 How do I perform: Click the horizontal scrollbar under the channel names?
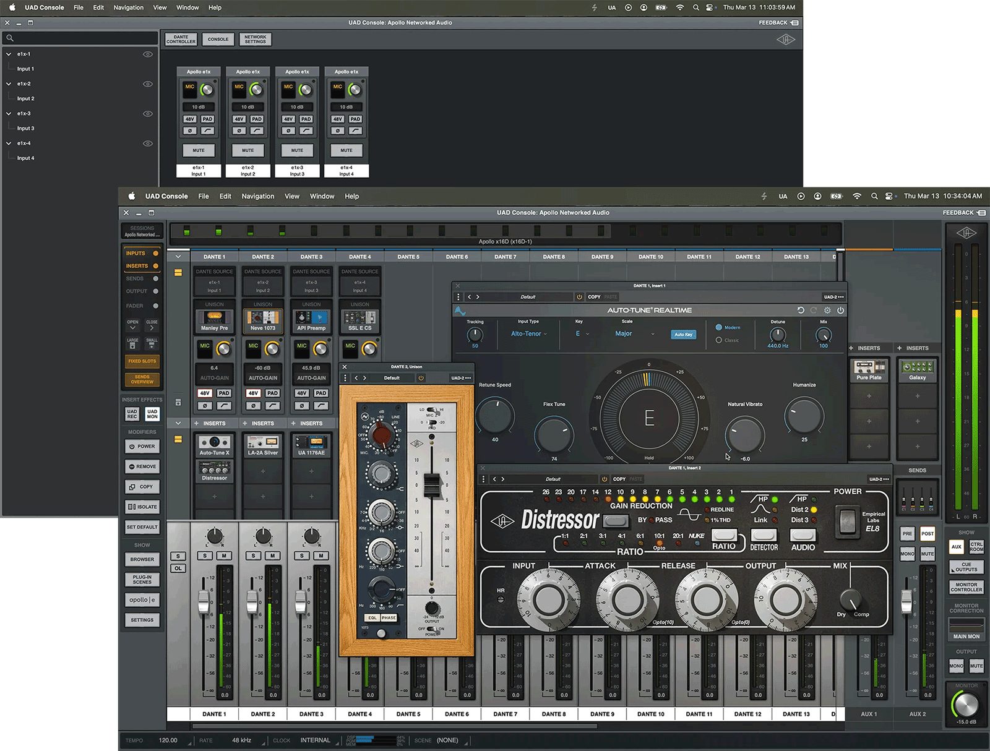(x=395, y=726)
